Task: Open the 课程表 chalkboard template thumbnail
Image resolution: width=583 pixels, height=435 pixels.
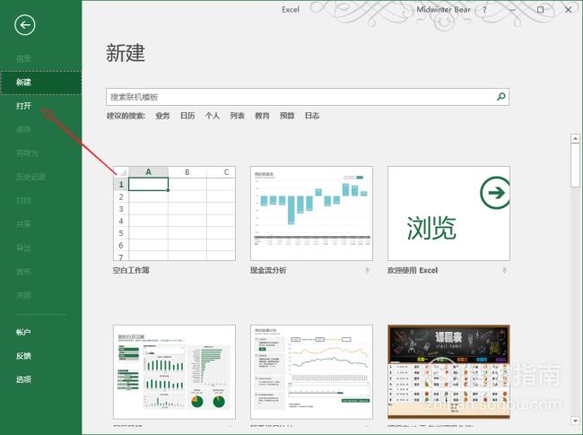Action: click(448, 372)
